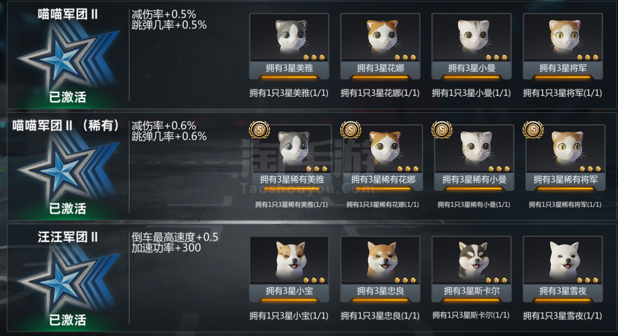Click the 拥有3星稀有将军 label

tap(566, 180)
